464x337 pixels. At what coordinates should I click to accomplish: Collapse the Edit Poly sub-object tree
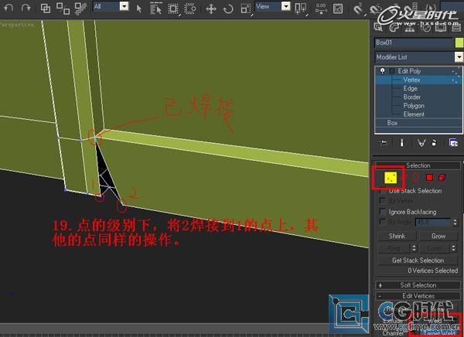pyautogui.click(x=392, y=71)
